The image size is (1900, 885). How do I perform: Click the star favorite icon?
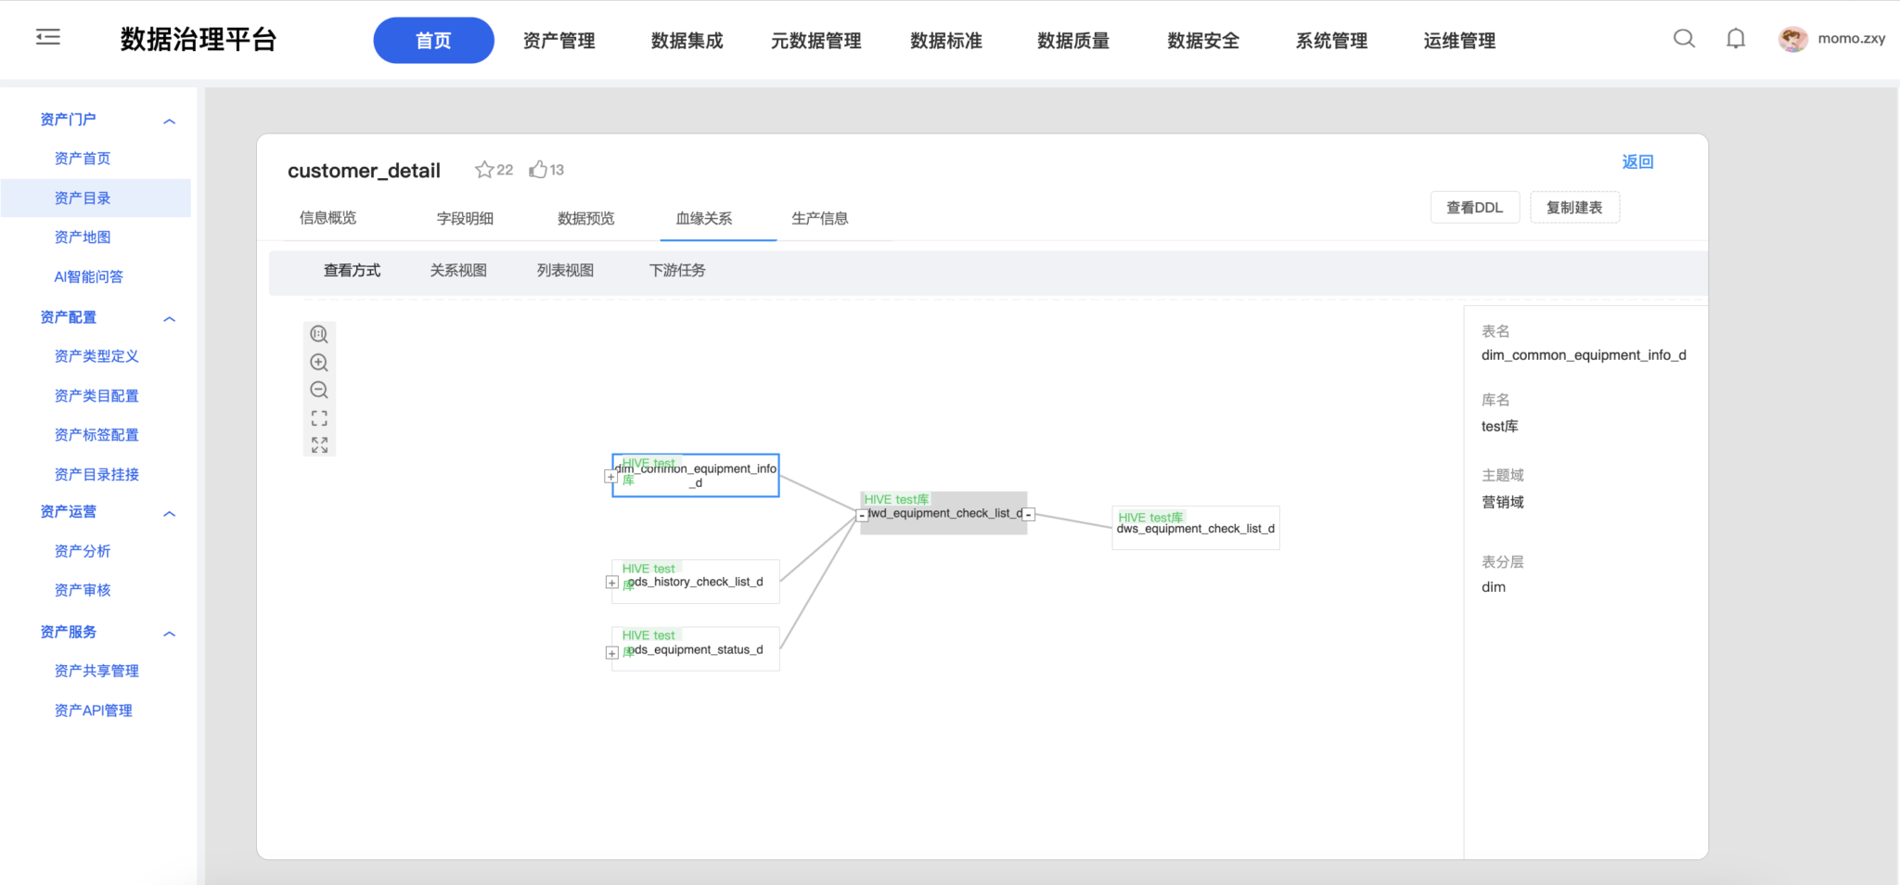coord(483,170)
